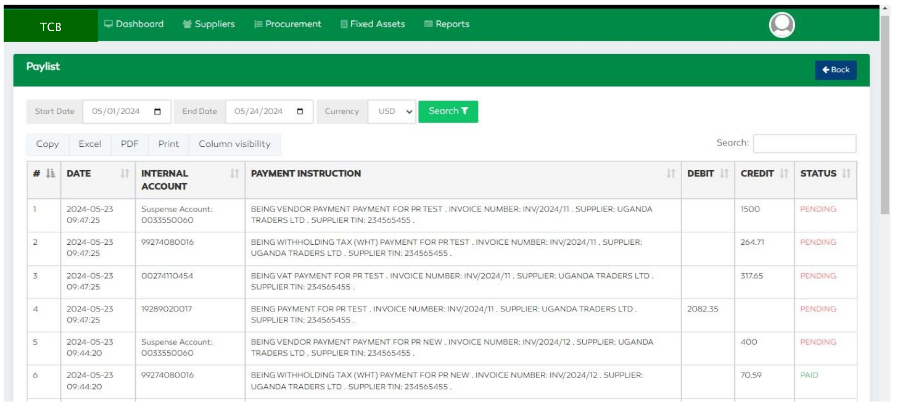Go back with the Back button

(835, 70)
